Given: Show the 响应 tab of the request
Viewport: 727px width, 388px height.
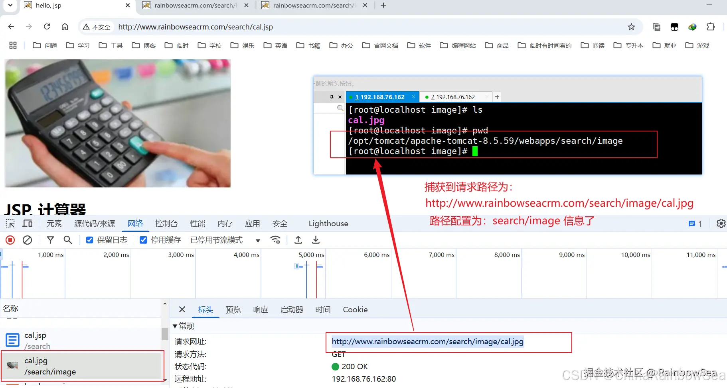Looking at the screenshot, I should click(x=261, y=310).
